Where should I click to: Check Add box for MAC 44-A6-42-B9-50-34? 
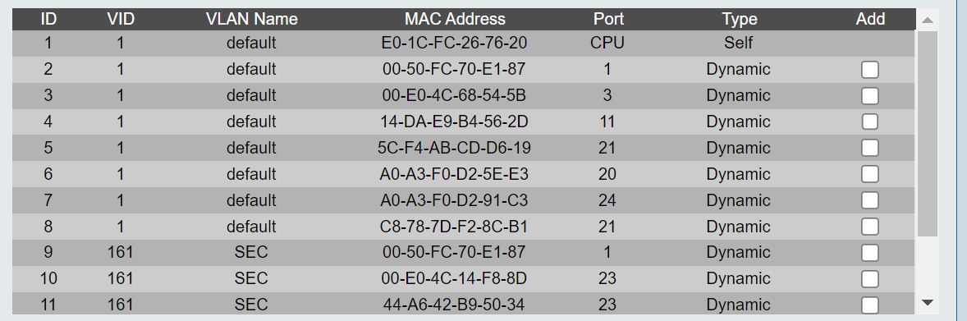[869, 305]
